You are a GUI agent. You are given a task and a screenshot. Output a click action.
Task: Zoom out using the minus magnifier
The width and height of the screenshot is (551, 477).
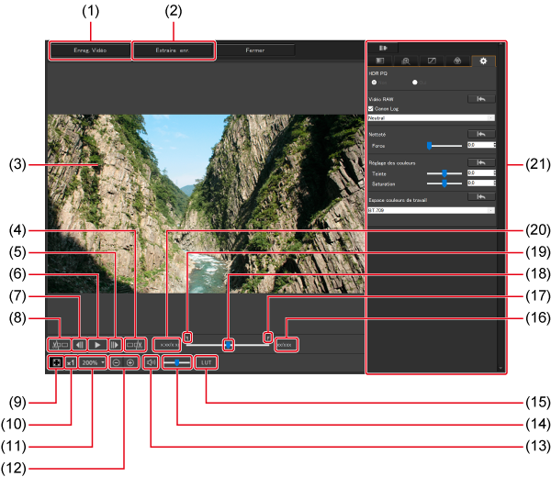click(x=116, y=363)
